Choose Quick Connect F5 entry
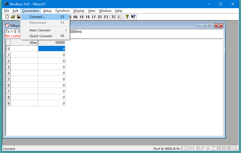Viewport: 241px width, 153px height. click(45, 36)
